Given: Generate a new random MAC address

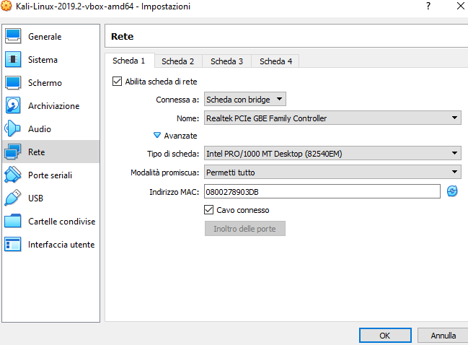Looking at the screenshot, I should click(x=452, y=191).
